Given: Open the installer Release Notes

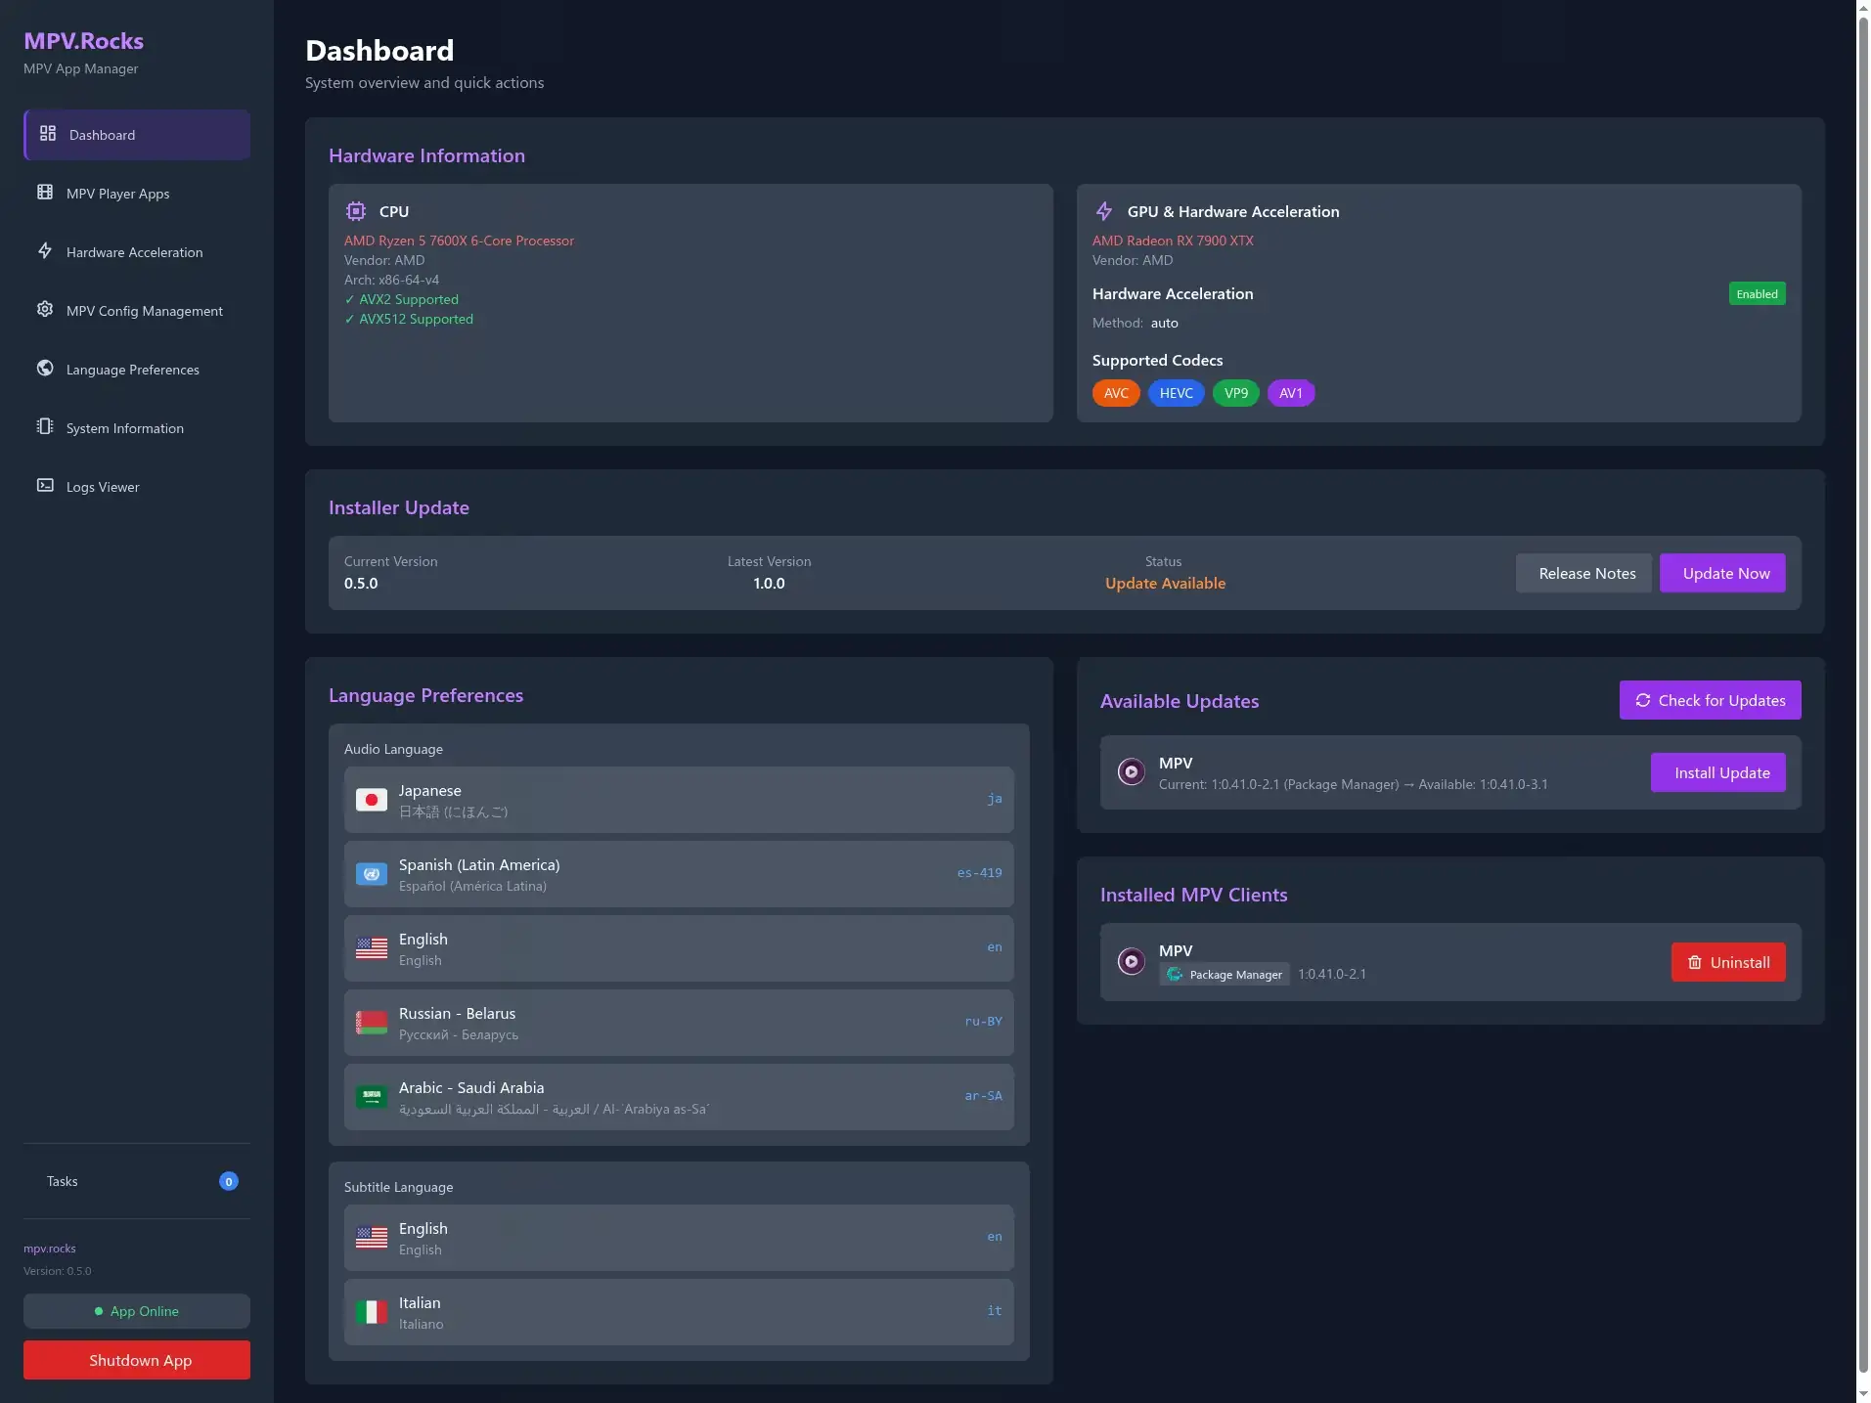Looking at the screenshot, I should click(x=1586, y=573).
